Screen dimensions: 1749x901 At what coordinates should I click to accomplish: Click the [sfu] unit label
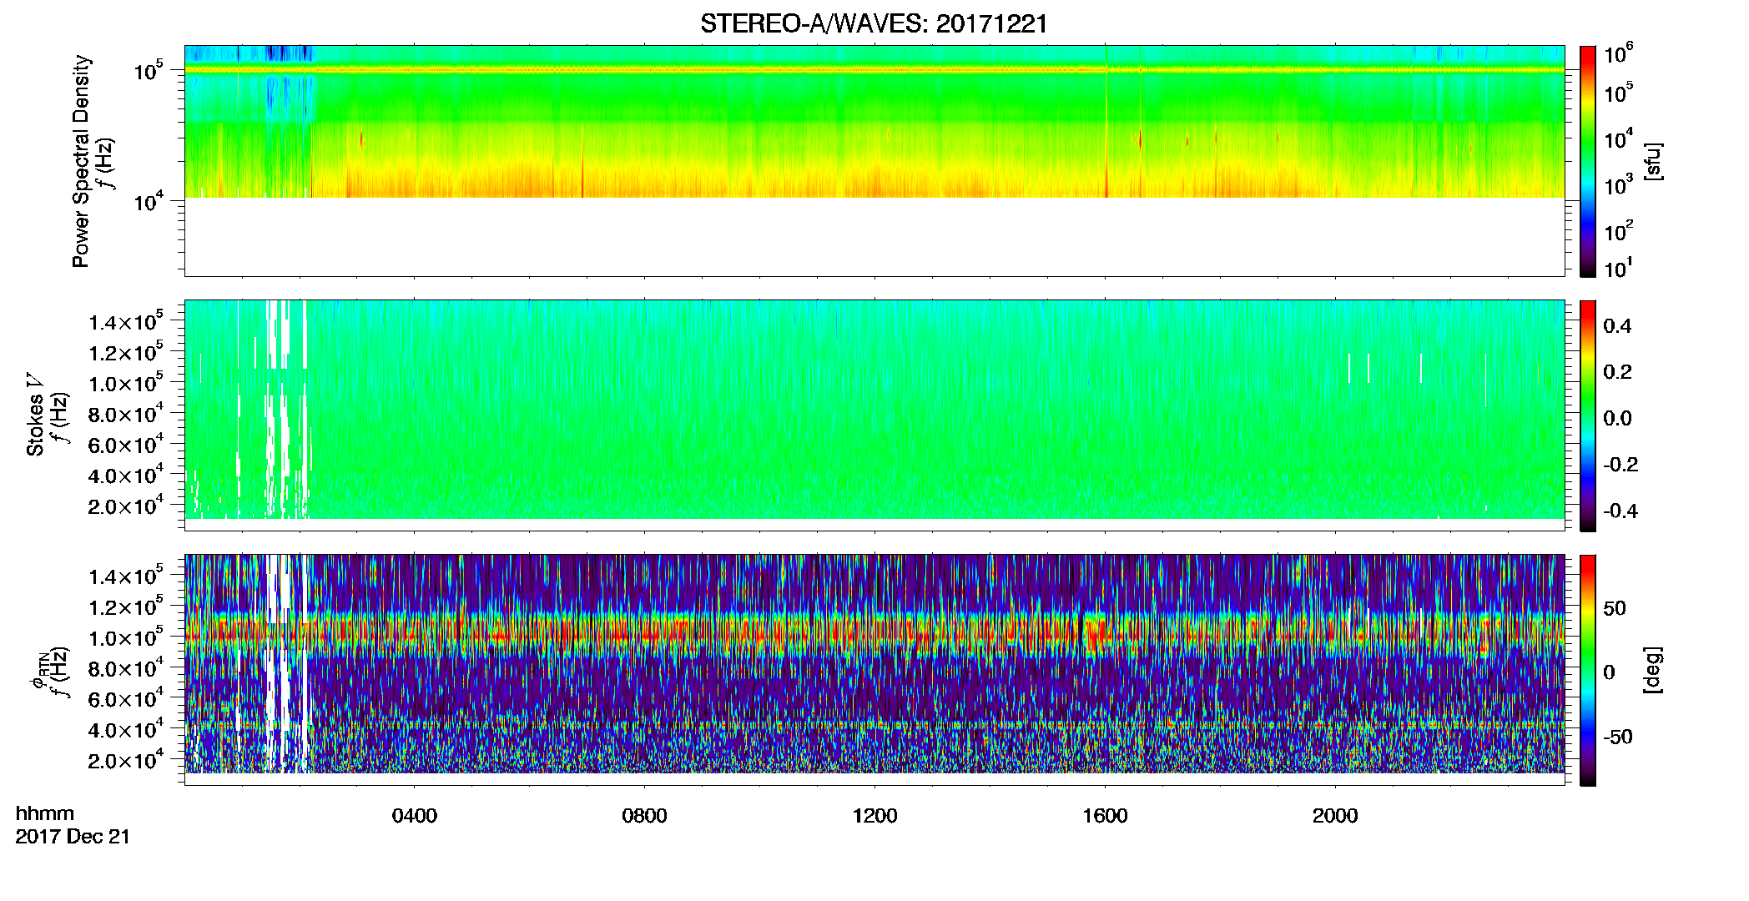pos(1653,161)
